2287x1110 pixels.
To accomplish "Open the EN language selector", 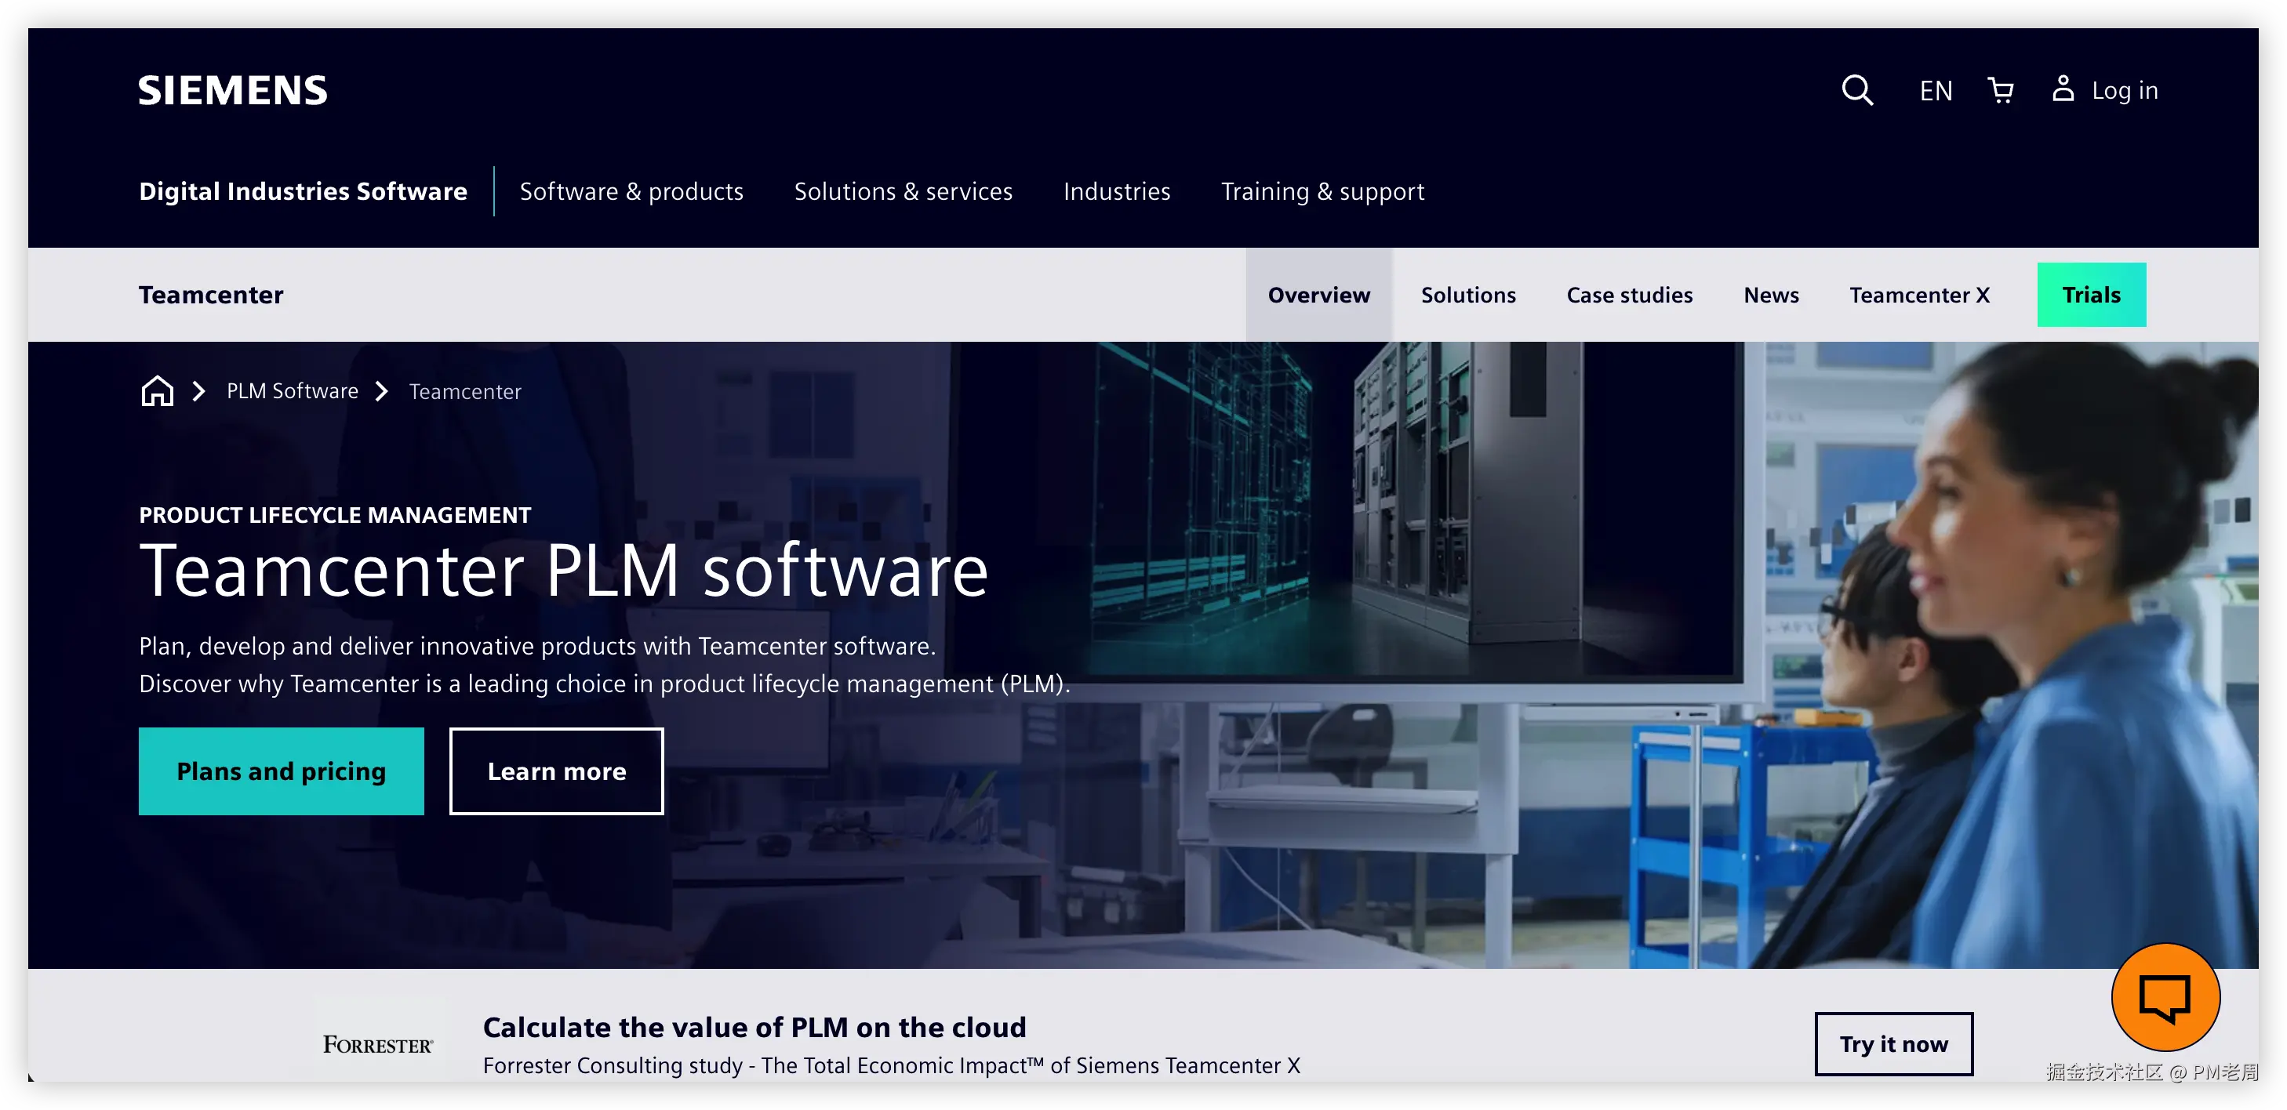I will coord(1936,89).
